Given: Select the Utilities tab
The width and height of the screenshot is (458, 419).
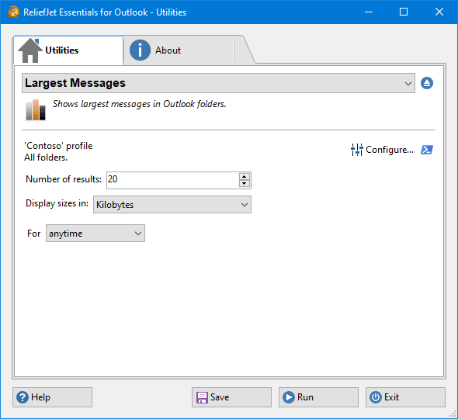Looking at the screenshot, I should tap(68, 50).
